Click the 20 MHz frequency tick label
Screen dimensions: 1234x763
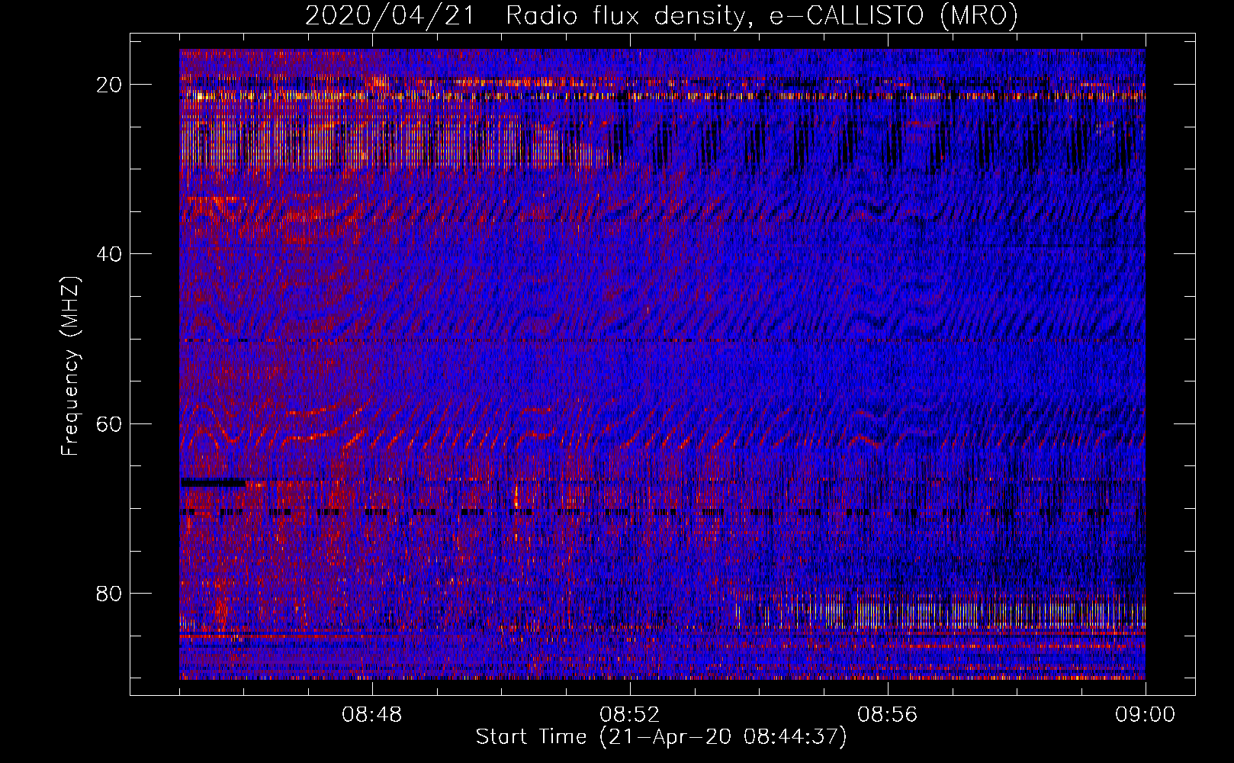(110, 85)
